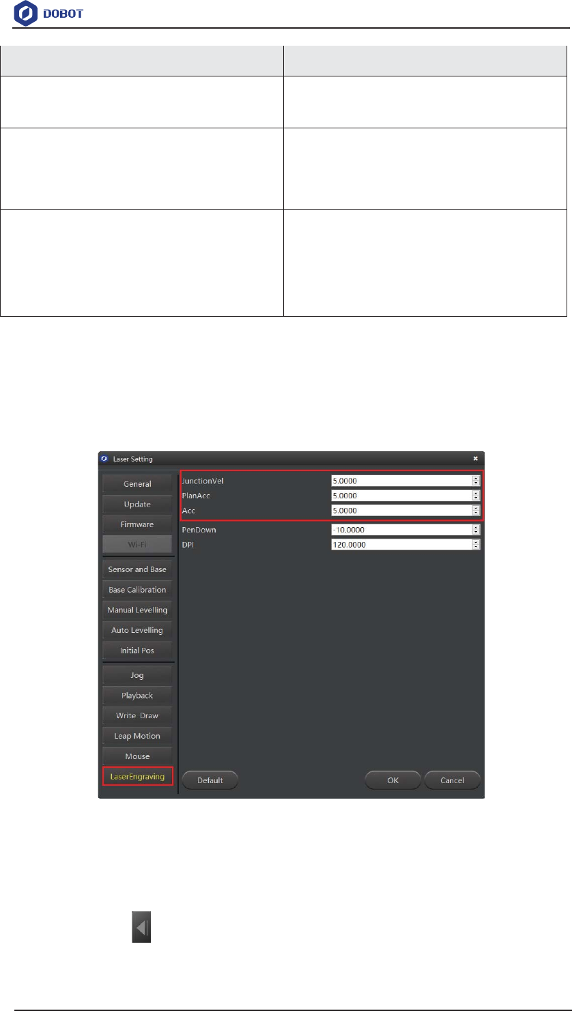Screen dimensions: 572x1011
Task: Adjust DPI with its spinner arrows
Action: [476, 545]
